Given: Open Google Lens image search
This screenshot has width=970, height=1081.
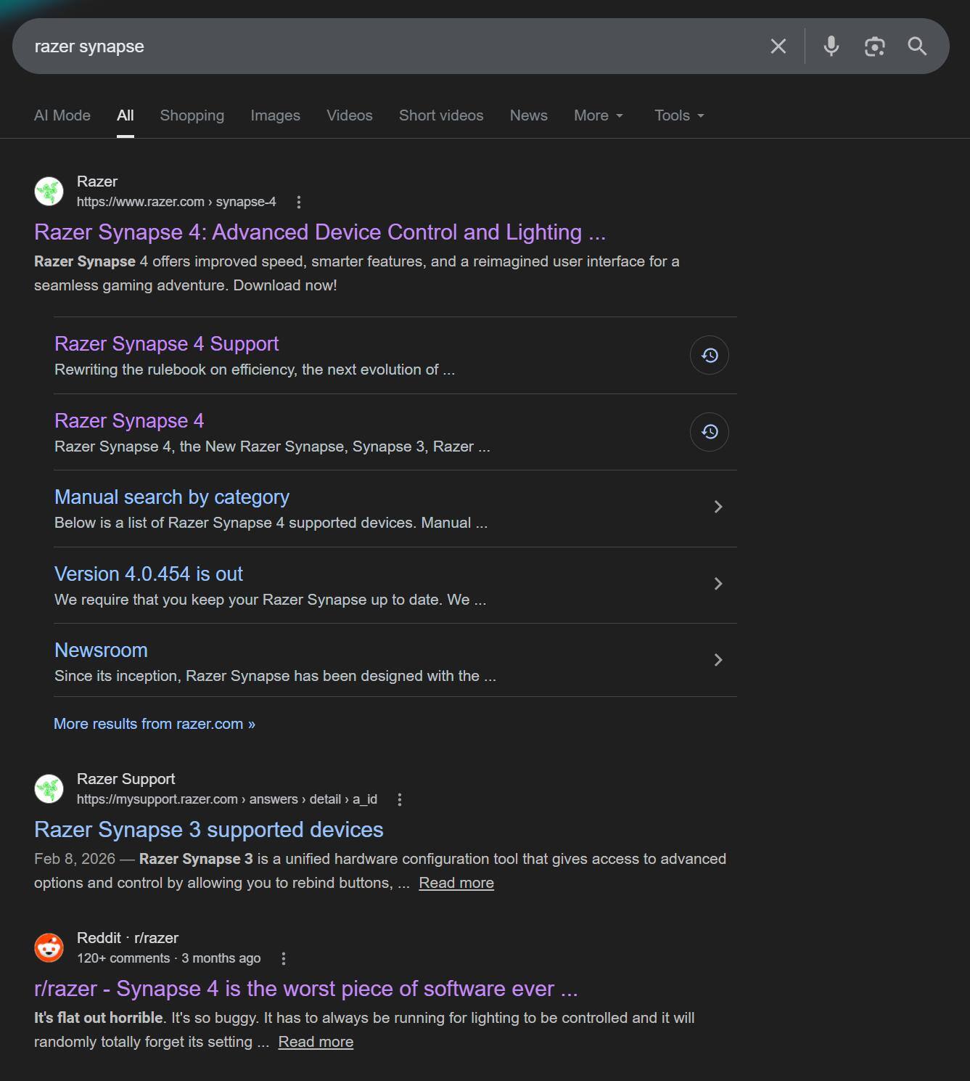Looking at the screenshot, I should pos(874,46).
